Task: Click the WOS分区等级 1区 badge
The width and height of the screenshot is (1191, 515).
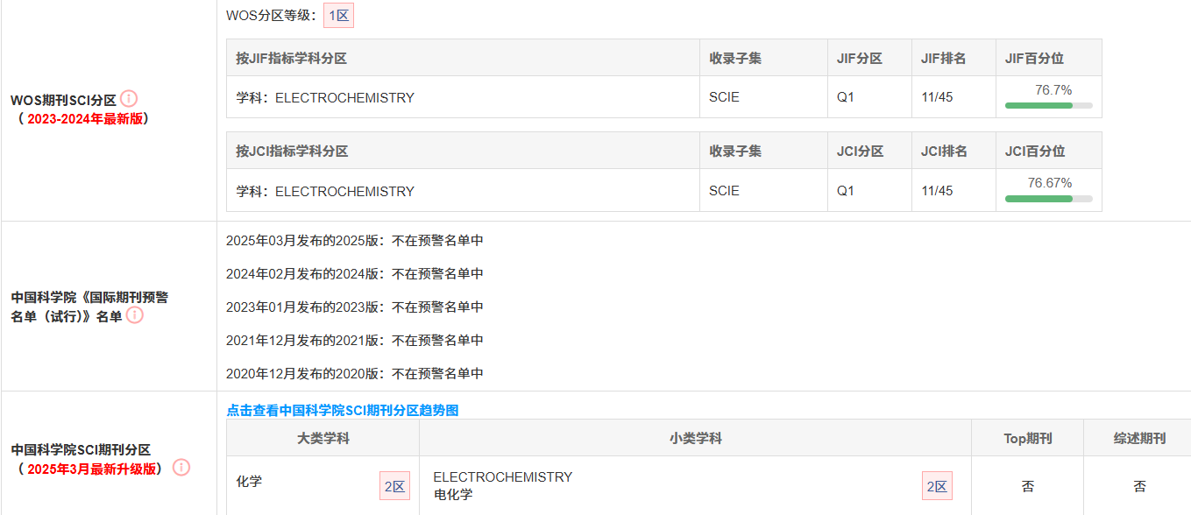Action: pos(338,16)
